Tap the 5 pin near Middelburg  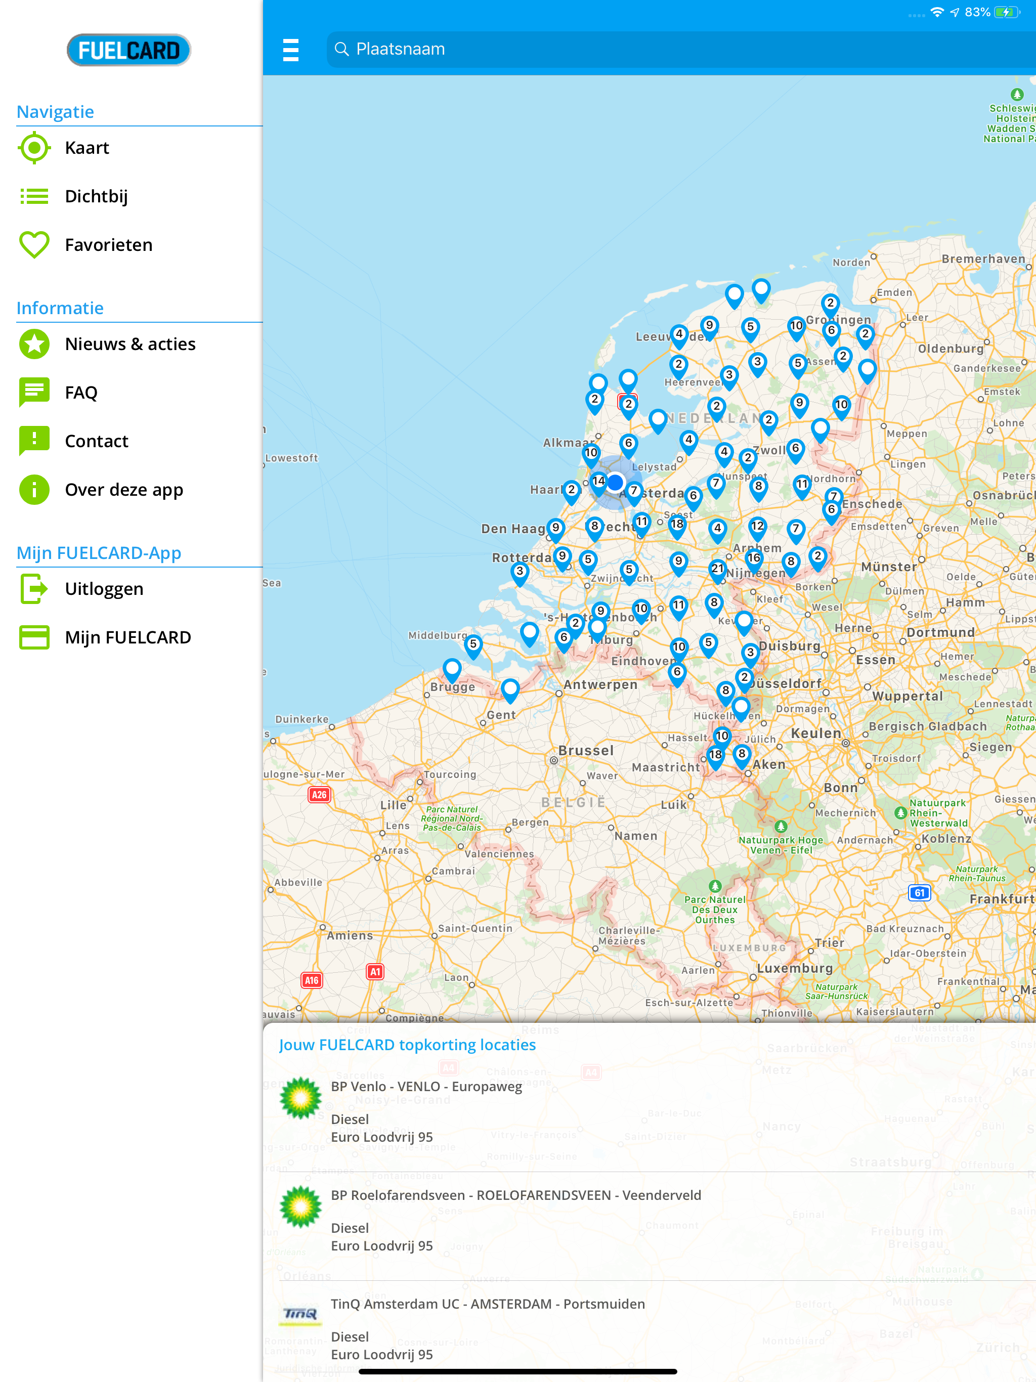[x=473, y=646]
